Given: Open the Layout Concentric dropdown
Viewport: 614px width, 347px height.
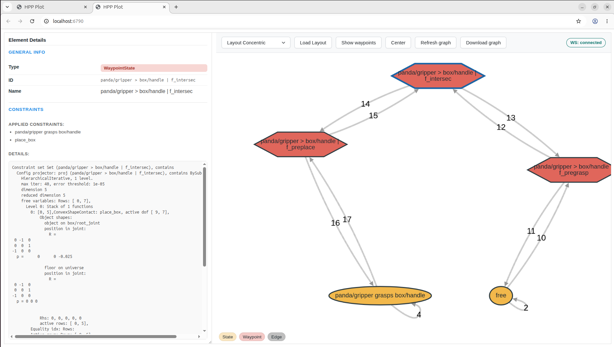Looking at the screenshot, I should point(256,43).
